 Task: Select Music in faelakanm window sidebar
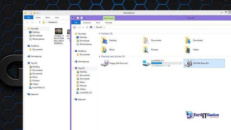[33, 77]
